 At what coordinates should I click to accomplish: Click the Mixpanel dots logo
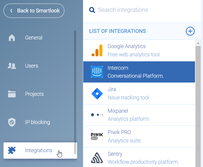pyautogui.click(x=97, y=115)
